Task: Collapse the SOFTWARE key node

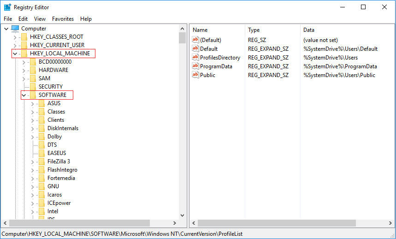Action: click(x=24, y=95)
